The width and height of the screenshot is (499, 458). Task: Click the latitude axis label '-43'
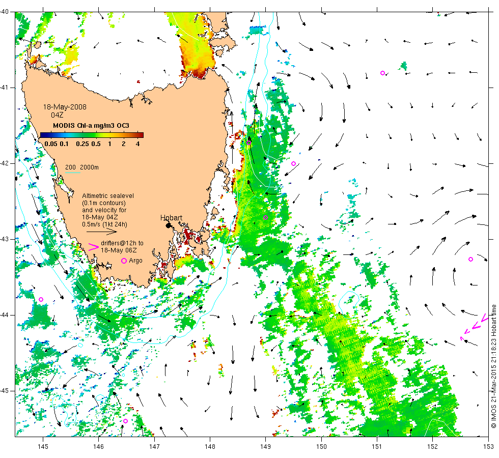pos(5,239)
